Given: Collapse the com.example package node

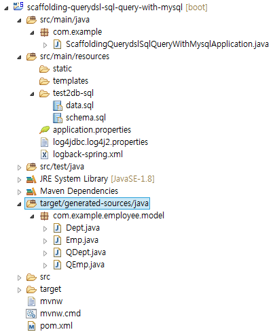Looking at the screenshot, I should coord(32,33).
